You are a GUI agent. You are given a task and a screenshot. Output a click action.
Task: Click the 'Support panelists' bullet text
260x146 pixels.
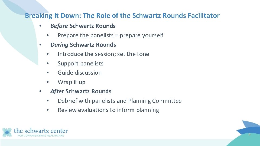(80, 64)
